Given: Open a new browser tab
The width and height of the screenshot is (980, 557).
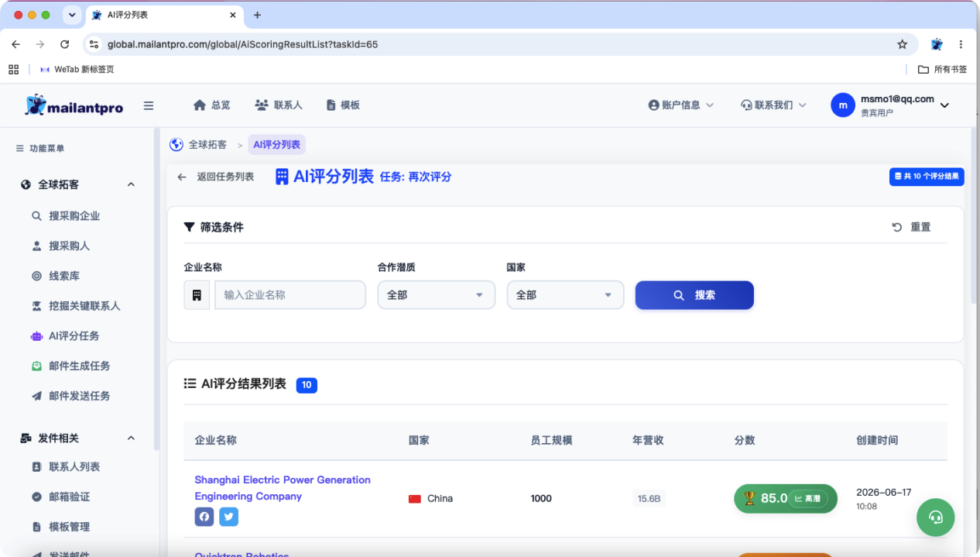Looking at the screenshot, I should [x=258, y=15].
